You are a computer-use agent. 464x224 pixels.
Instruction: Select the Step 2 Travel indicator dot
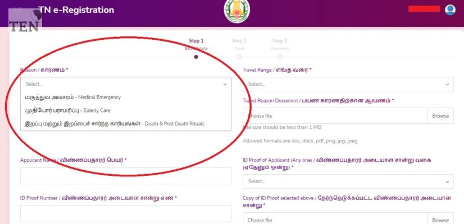[239, 57]
